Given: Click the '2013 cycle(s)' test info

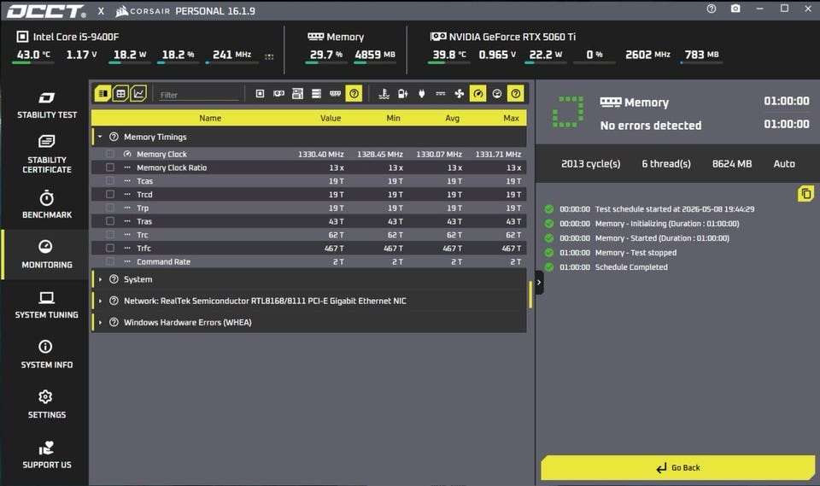Looking at the screenshot, I should pyautogui.click(x=590, y=164).
